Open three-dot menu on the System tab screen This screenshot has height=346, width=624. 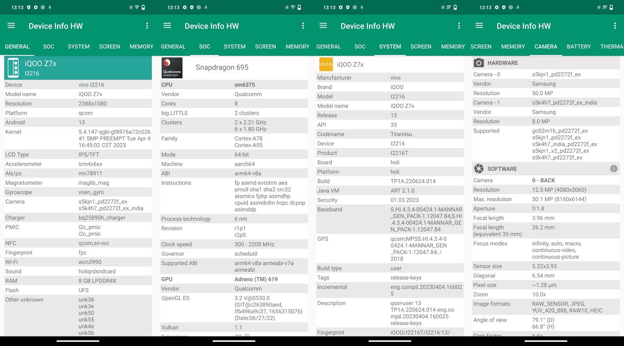click(x=459, y=26)
